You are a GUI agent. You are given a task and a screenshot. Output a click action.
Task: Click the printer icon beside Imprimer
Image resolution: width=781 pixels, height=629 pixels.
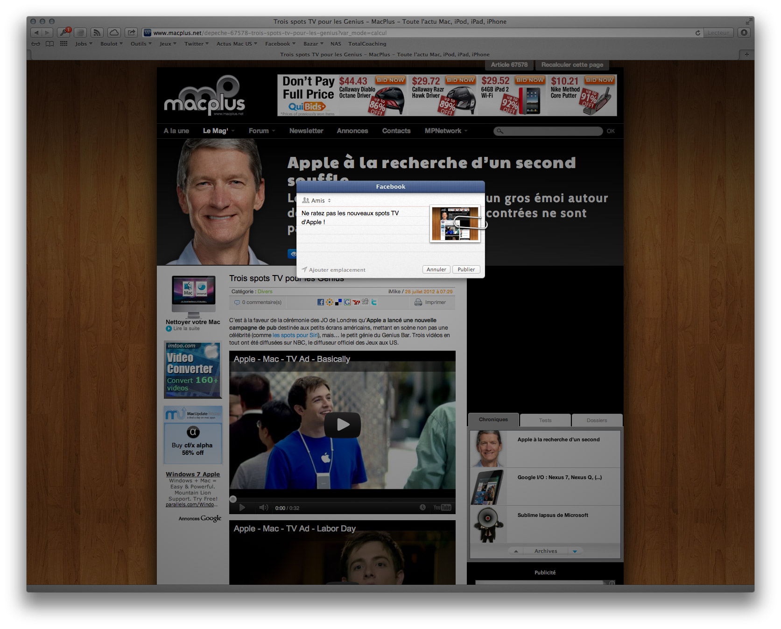[418, 302]
